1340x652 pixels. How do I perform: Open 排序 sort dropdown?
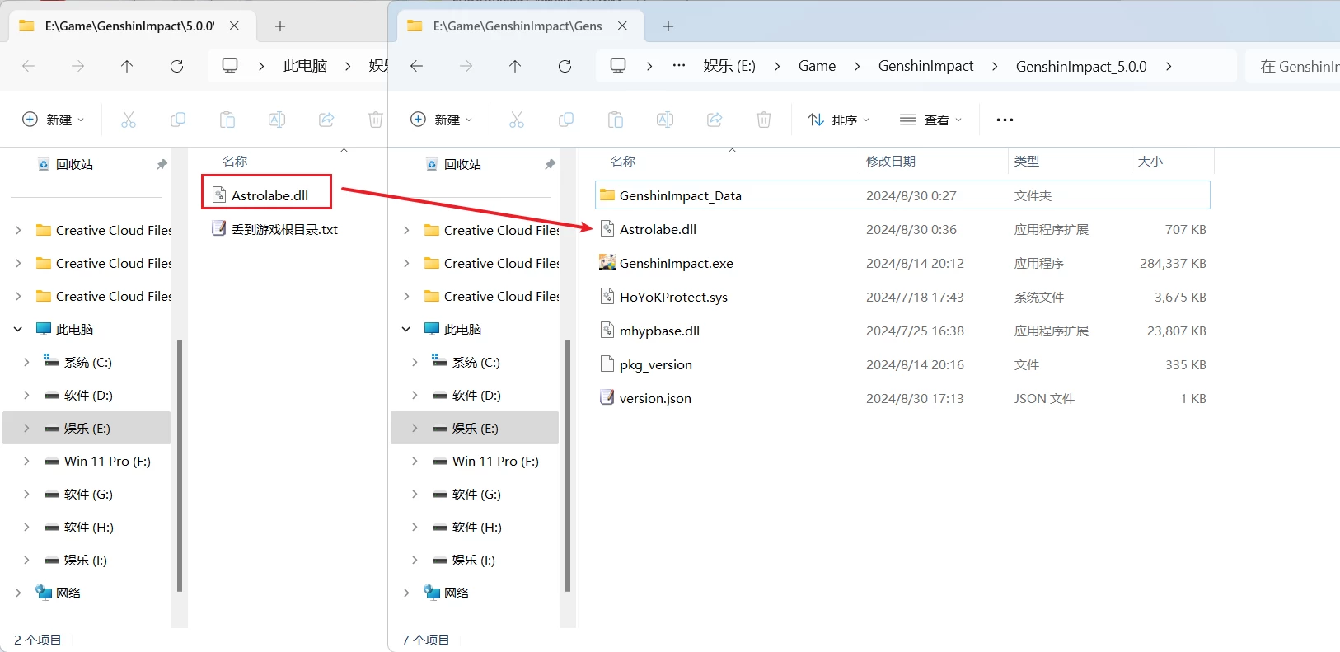pyautogui.click(x=839, y=120)
